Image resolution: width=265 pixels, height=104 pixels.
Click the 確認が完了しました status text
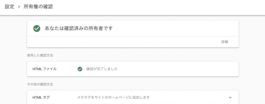102,69
